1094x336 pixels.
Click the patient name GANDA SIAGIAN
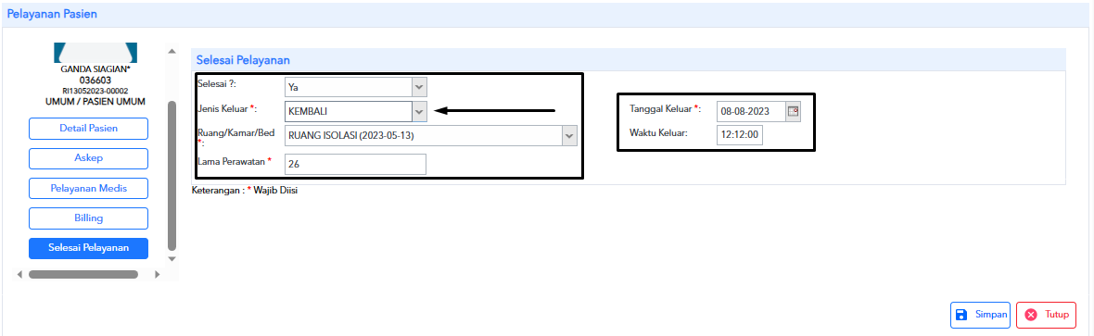click(95, 69)
